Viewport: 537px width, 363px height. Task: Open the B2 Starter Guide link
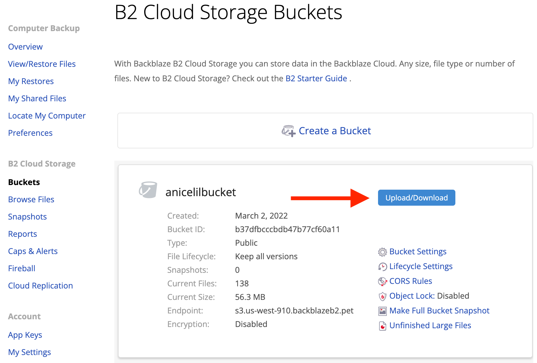coord(316,79)
